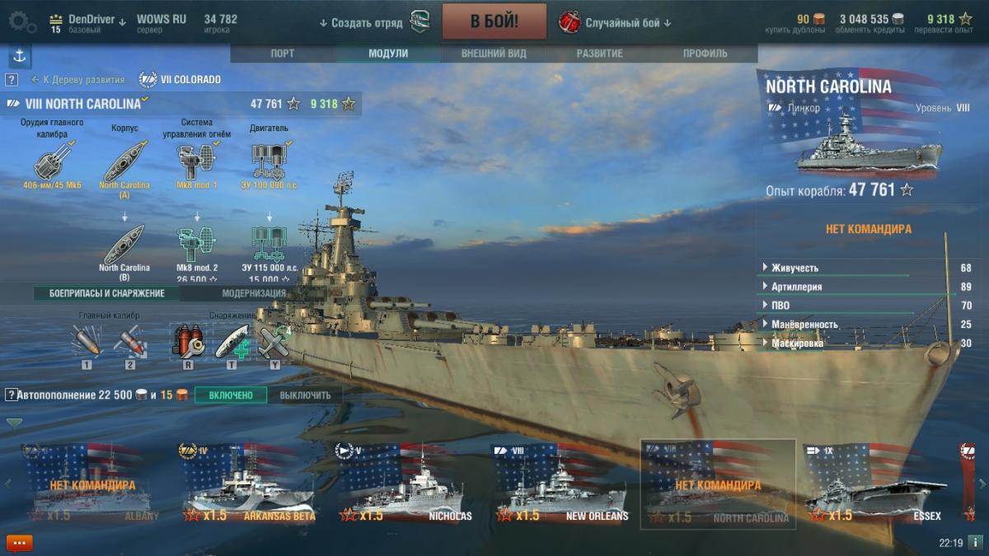Open the settings gear menu
Screen dimensions: 989x556
21,21
